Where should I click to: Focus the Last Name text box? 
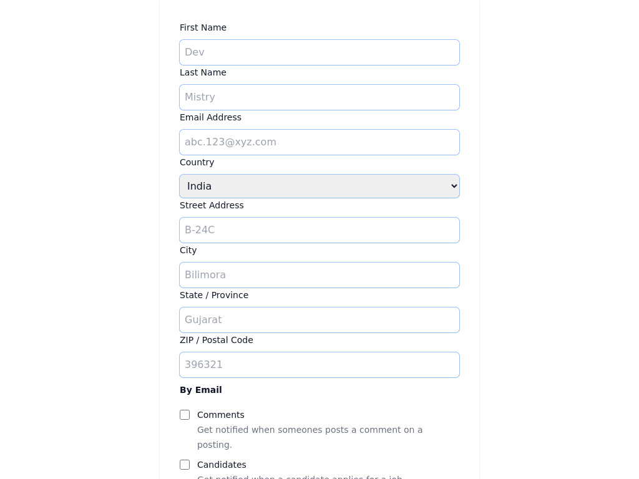click(319, 97)
